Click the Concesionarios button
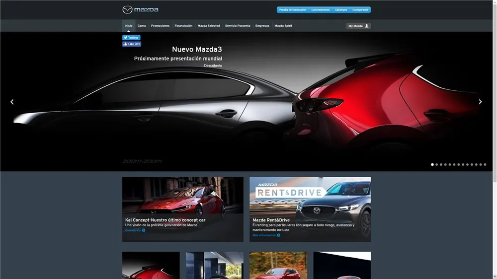The width and height of the screenshot is (497, 279). pyautogui.click(x=321, y=10)
